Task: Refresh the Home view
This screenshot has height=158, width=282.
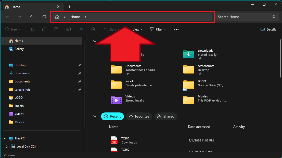Action: click(44, 17)
